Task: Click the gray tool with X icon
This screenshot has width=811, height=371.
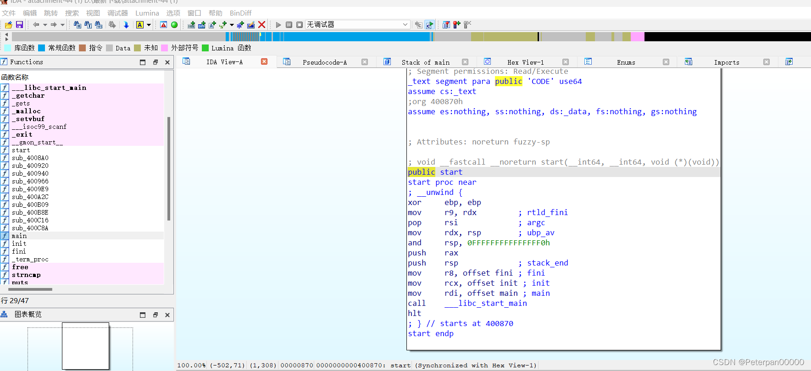Action: click(x=467, y=25)
